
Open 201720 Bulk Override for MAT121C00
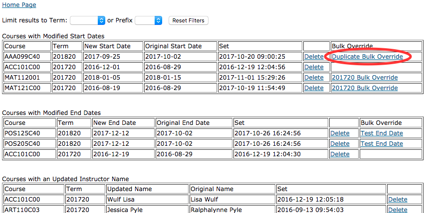click(x=365, y=88)
